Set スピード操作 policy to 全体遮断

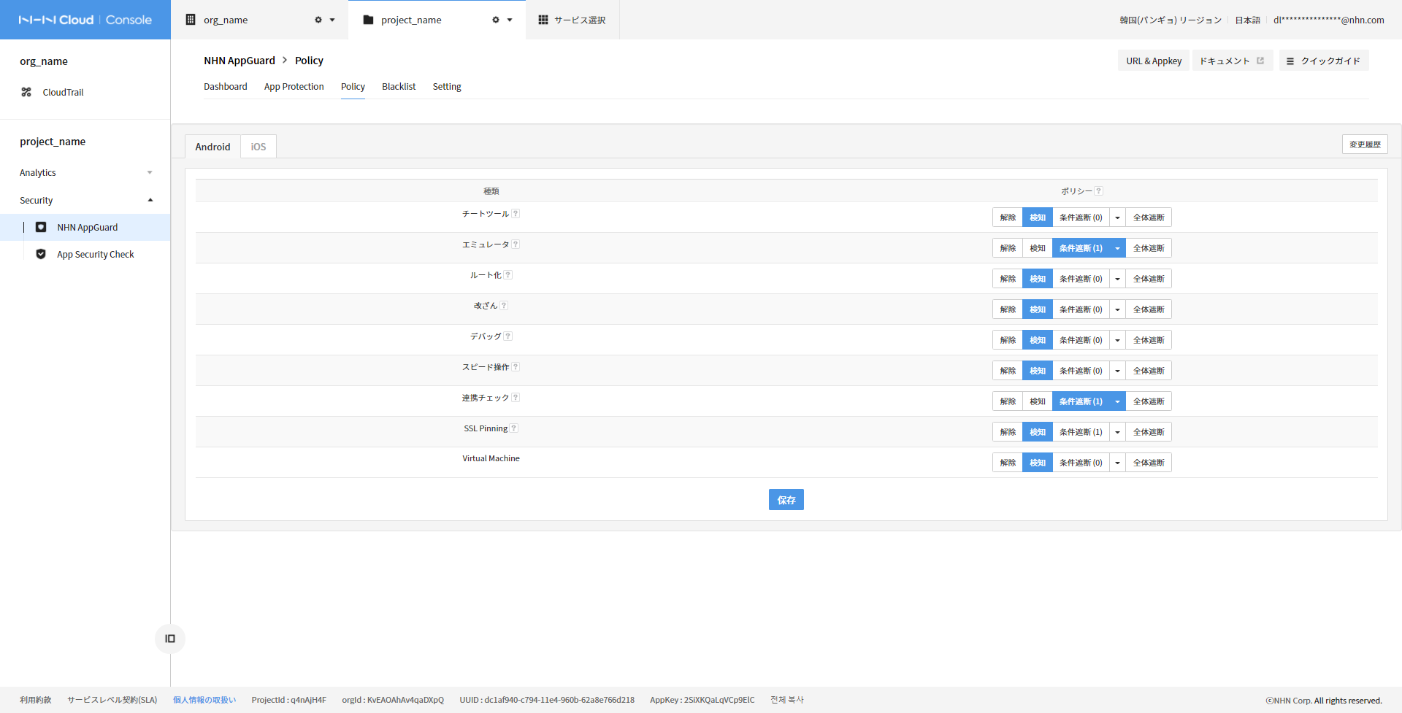tap(1149, 371)
